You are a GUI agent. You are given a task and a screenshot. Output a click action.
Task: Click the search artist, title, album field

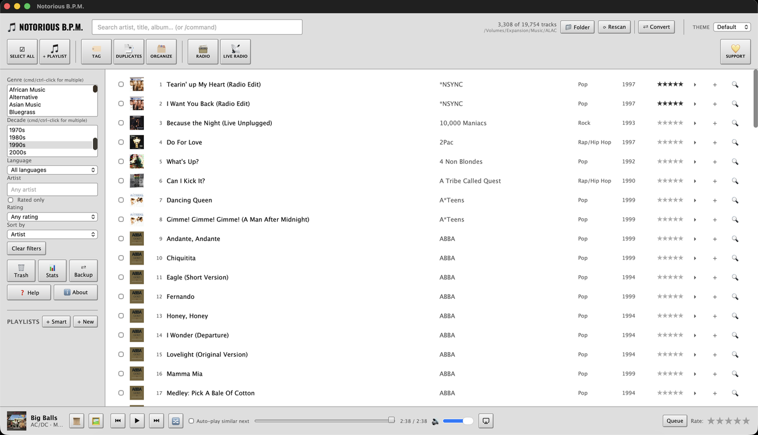tap(197, 27)
